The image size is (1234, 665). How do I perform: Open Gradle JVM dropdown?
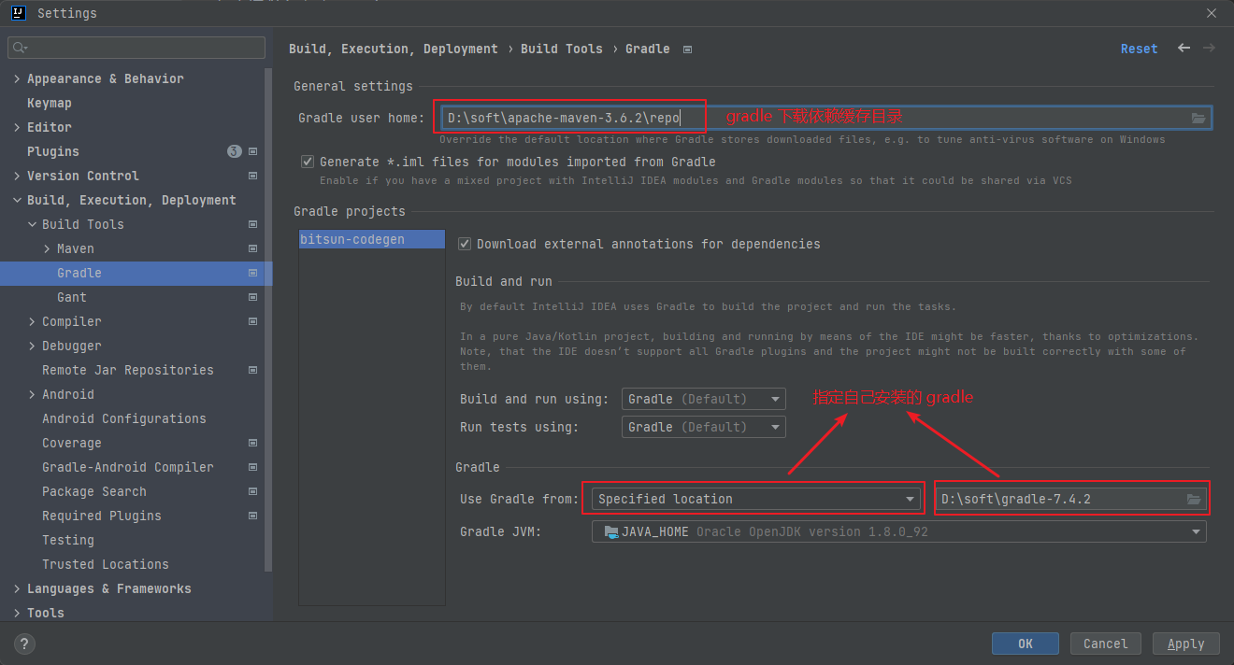point(899,531)
